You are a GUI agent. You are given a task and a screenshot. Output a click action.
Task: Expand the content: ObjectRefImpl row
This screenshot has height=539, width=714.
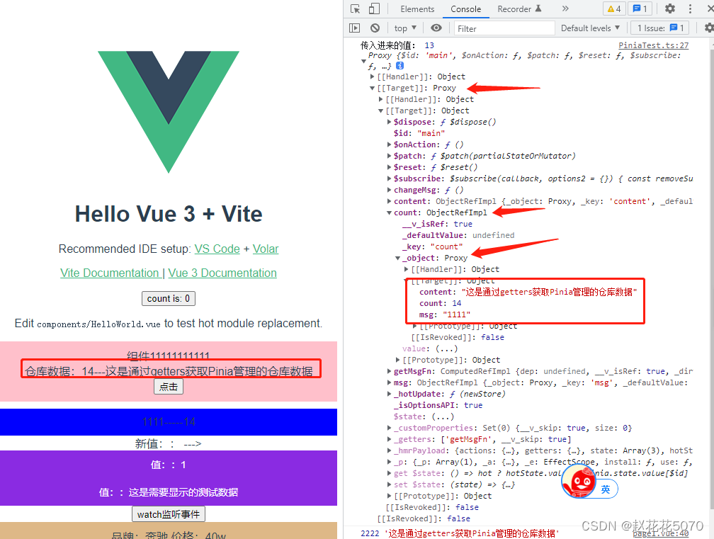coord(390,201)
